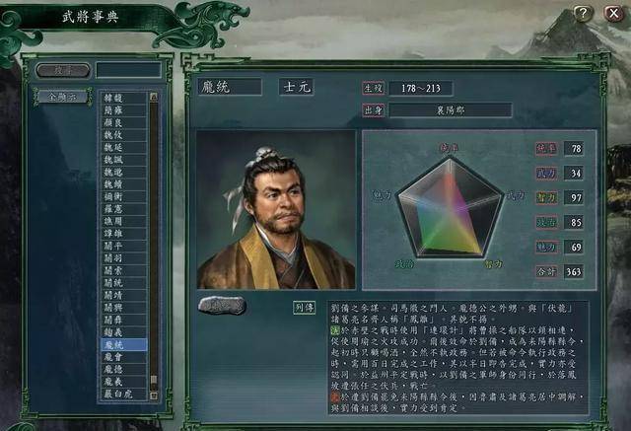The image size is (631, 431).
Task: Select 嚴白虎 at the bottom of the list
Action: 123,394
